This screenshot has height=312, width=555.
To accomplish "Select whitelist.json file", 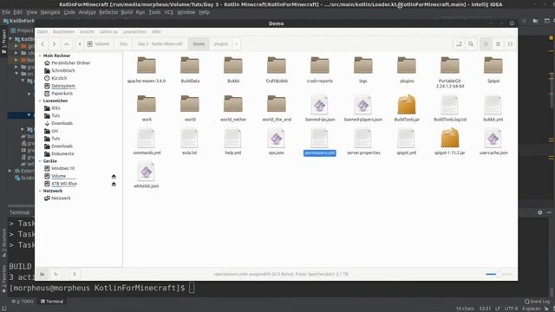I will click(x=147, y=175).
